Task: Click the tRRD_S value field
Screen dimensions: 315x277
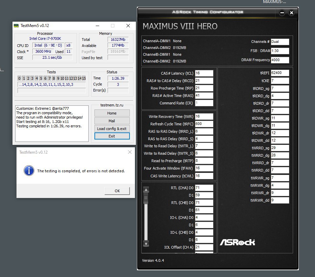Action: tap(204, 139)
